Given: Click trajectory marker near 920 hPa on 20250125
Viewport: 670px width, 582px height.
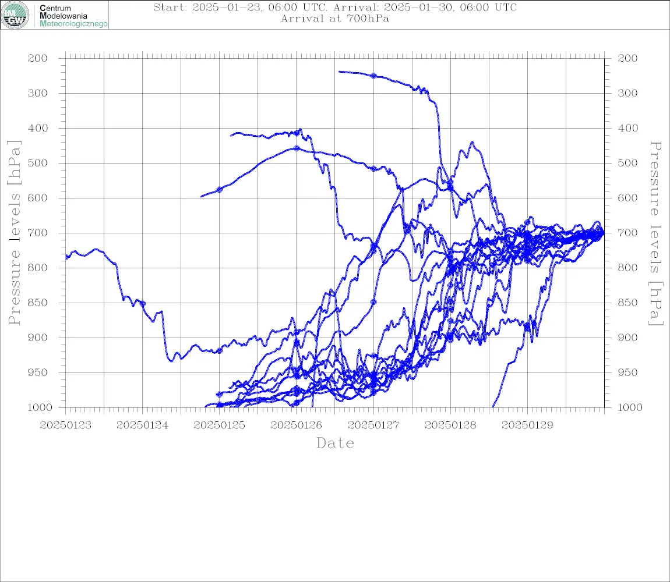Looking at the screenshot, I should (220, 351).
